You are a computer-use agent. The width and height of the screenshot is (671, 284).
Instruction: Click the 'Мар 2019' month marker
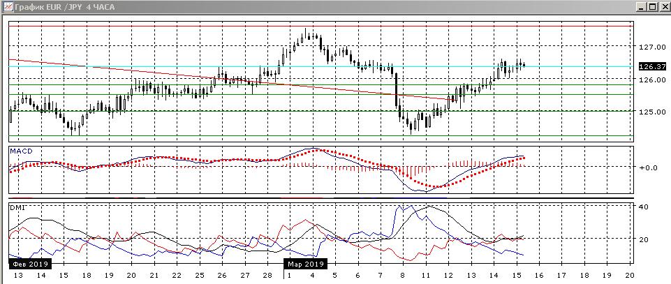click(x=304, y=264)
